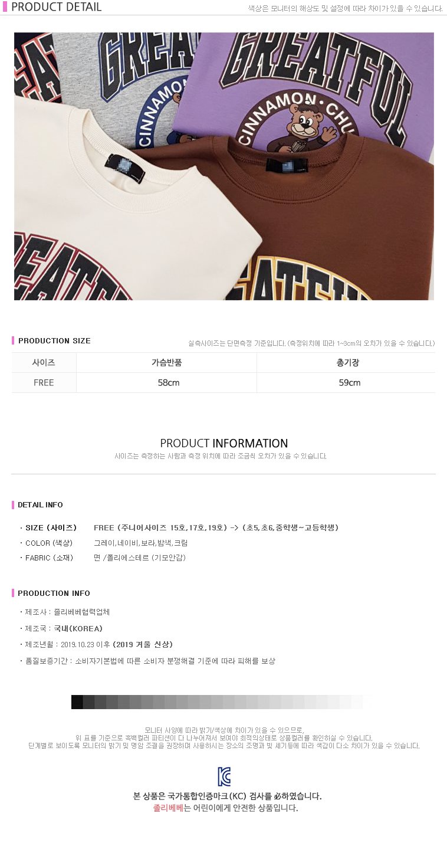Image resolution: width=447 pixels, height=859 pixels.
Task: Select the 사이즈 column header in size table
Action: 44,363
